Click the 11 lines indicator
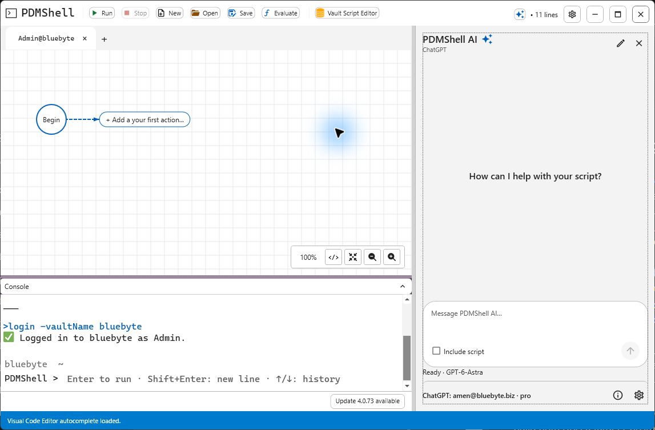This screenshot has height=430, width=655. pyautogui.click(x=544, y=15)
